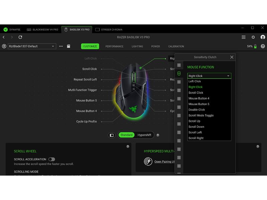Refresh using the reload icon

[20, 37]
